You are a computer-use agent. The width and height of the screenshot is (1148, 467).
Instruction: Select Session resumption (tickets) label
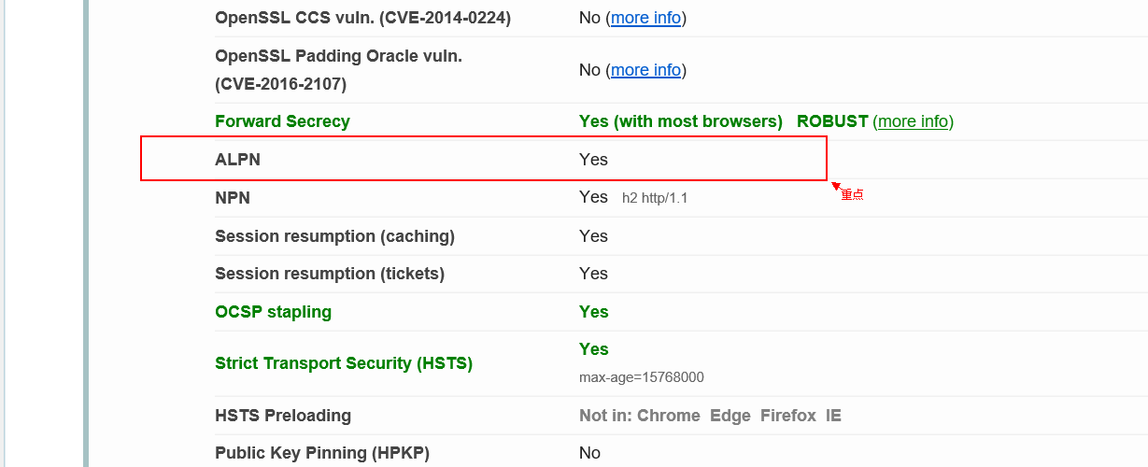[x=330, y=274]
